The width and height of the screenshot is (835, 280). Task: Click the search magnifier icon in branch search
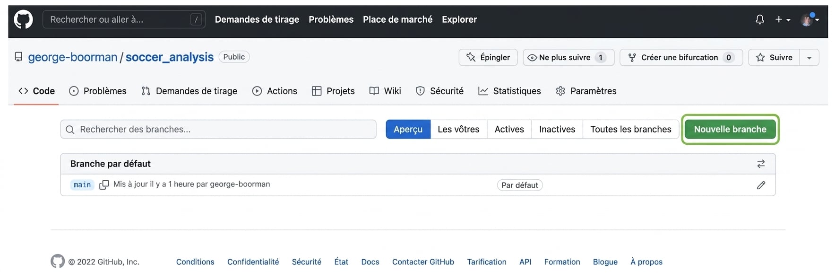point(70,130)
